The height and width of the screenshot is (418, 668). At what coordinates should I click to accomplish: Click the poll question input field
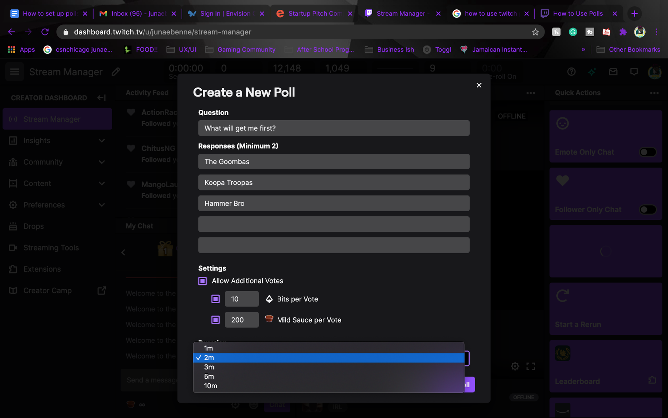pyautogui.click(x=333, y=127)
